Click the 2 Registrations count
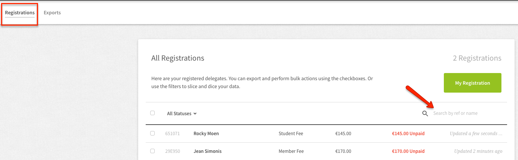 pyautogui.click(x=477, y=58)
